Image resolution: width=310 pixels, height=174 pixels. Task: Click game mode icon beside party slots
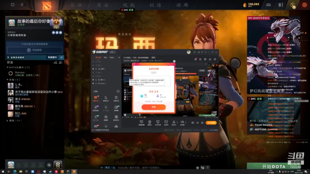[x=58, y=165]
